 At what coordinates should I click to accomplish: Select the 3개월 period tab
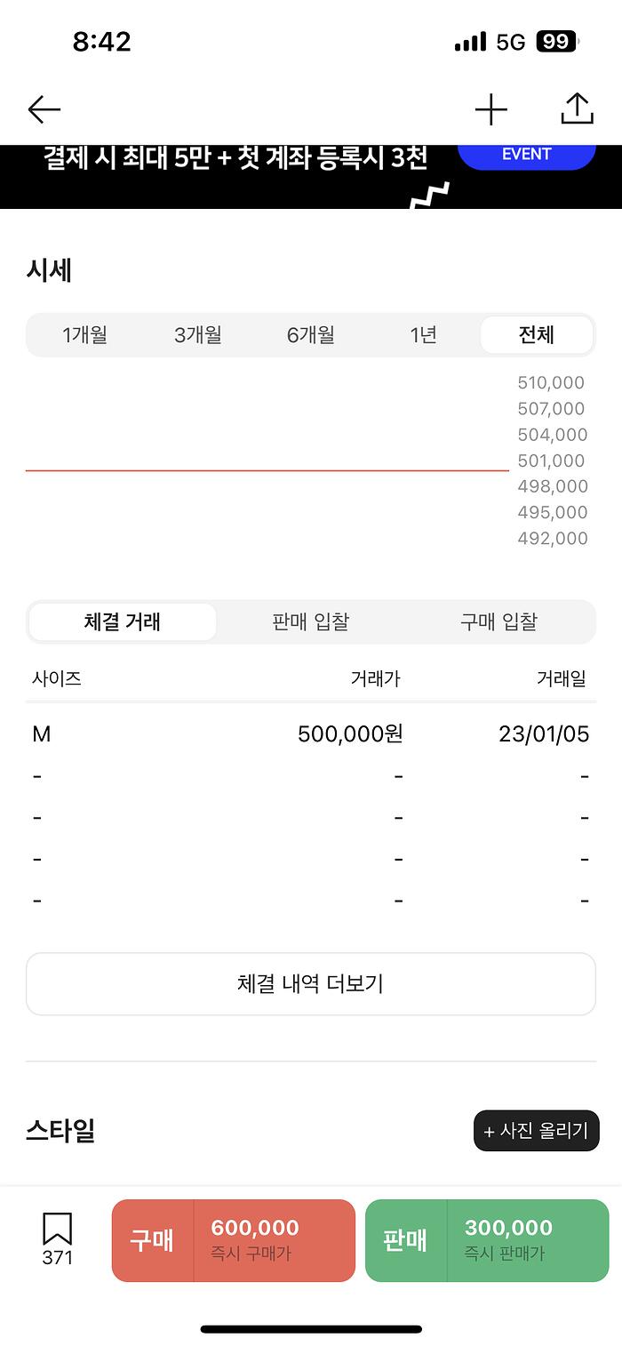click(197, 335)
